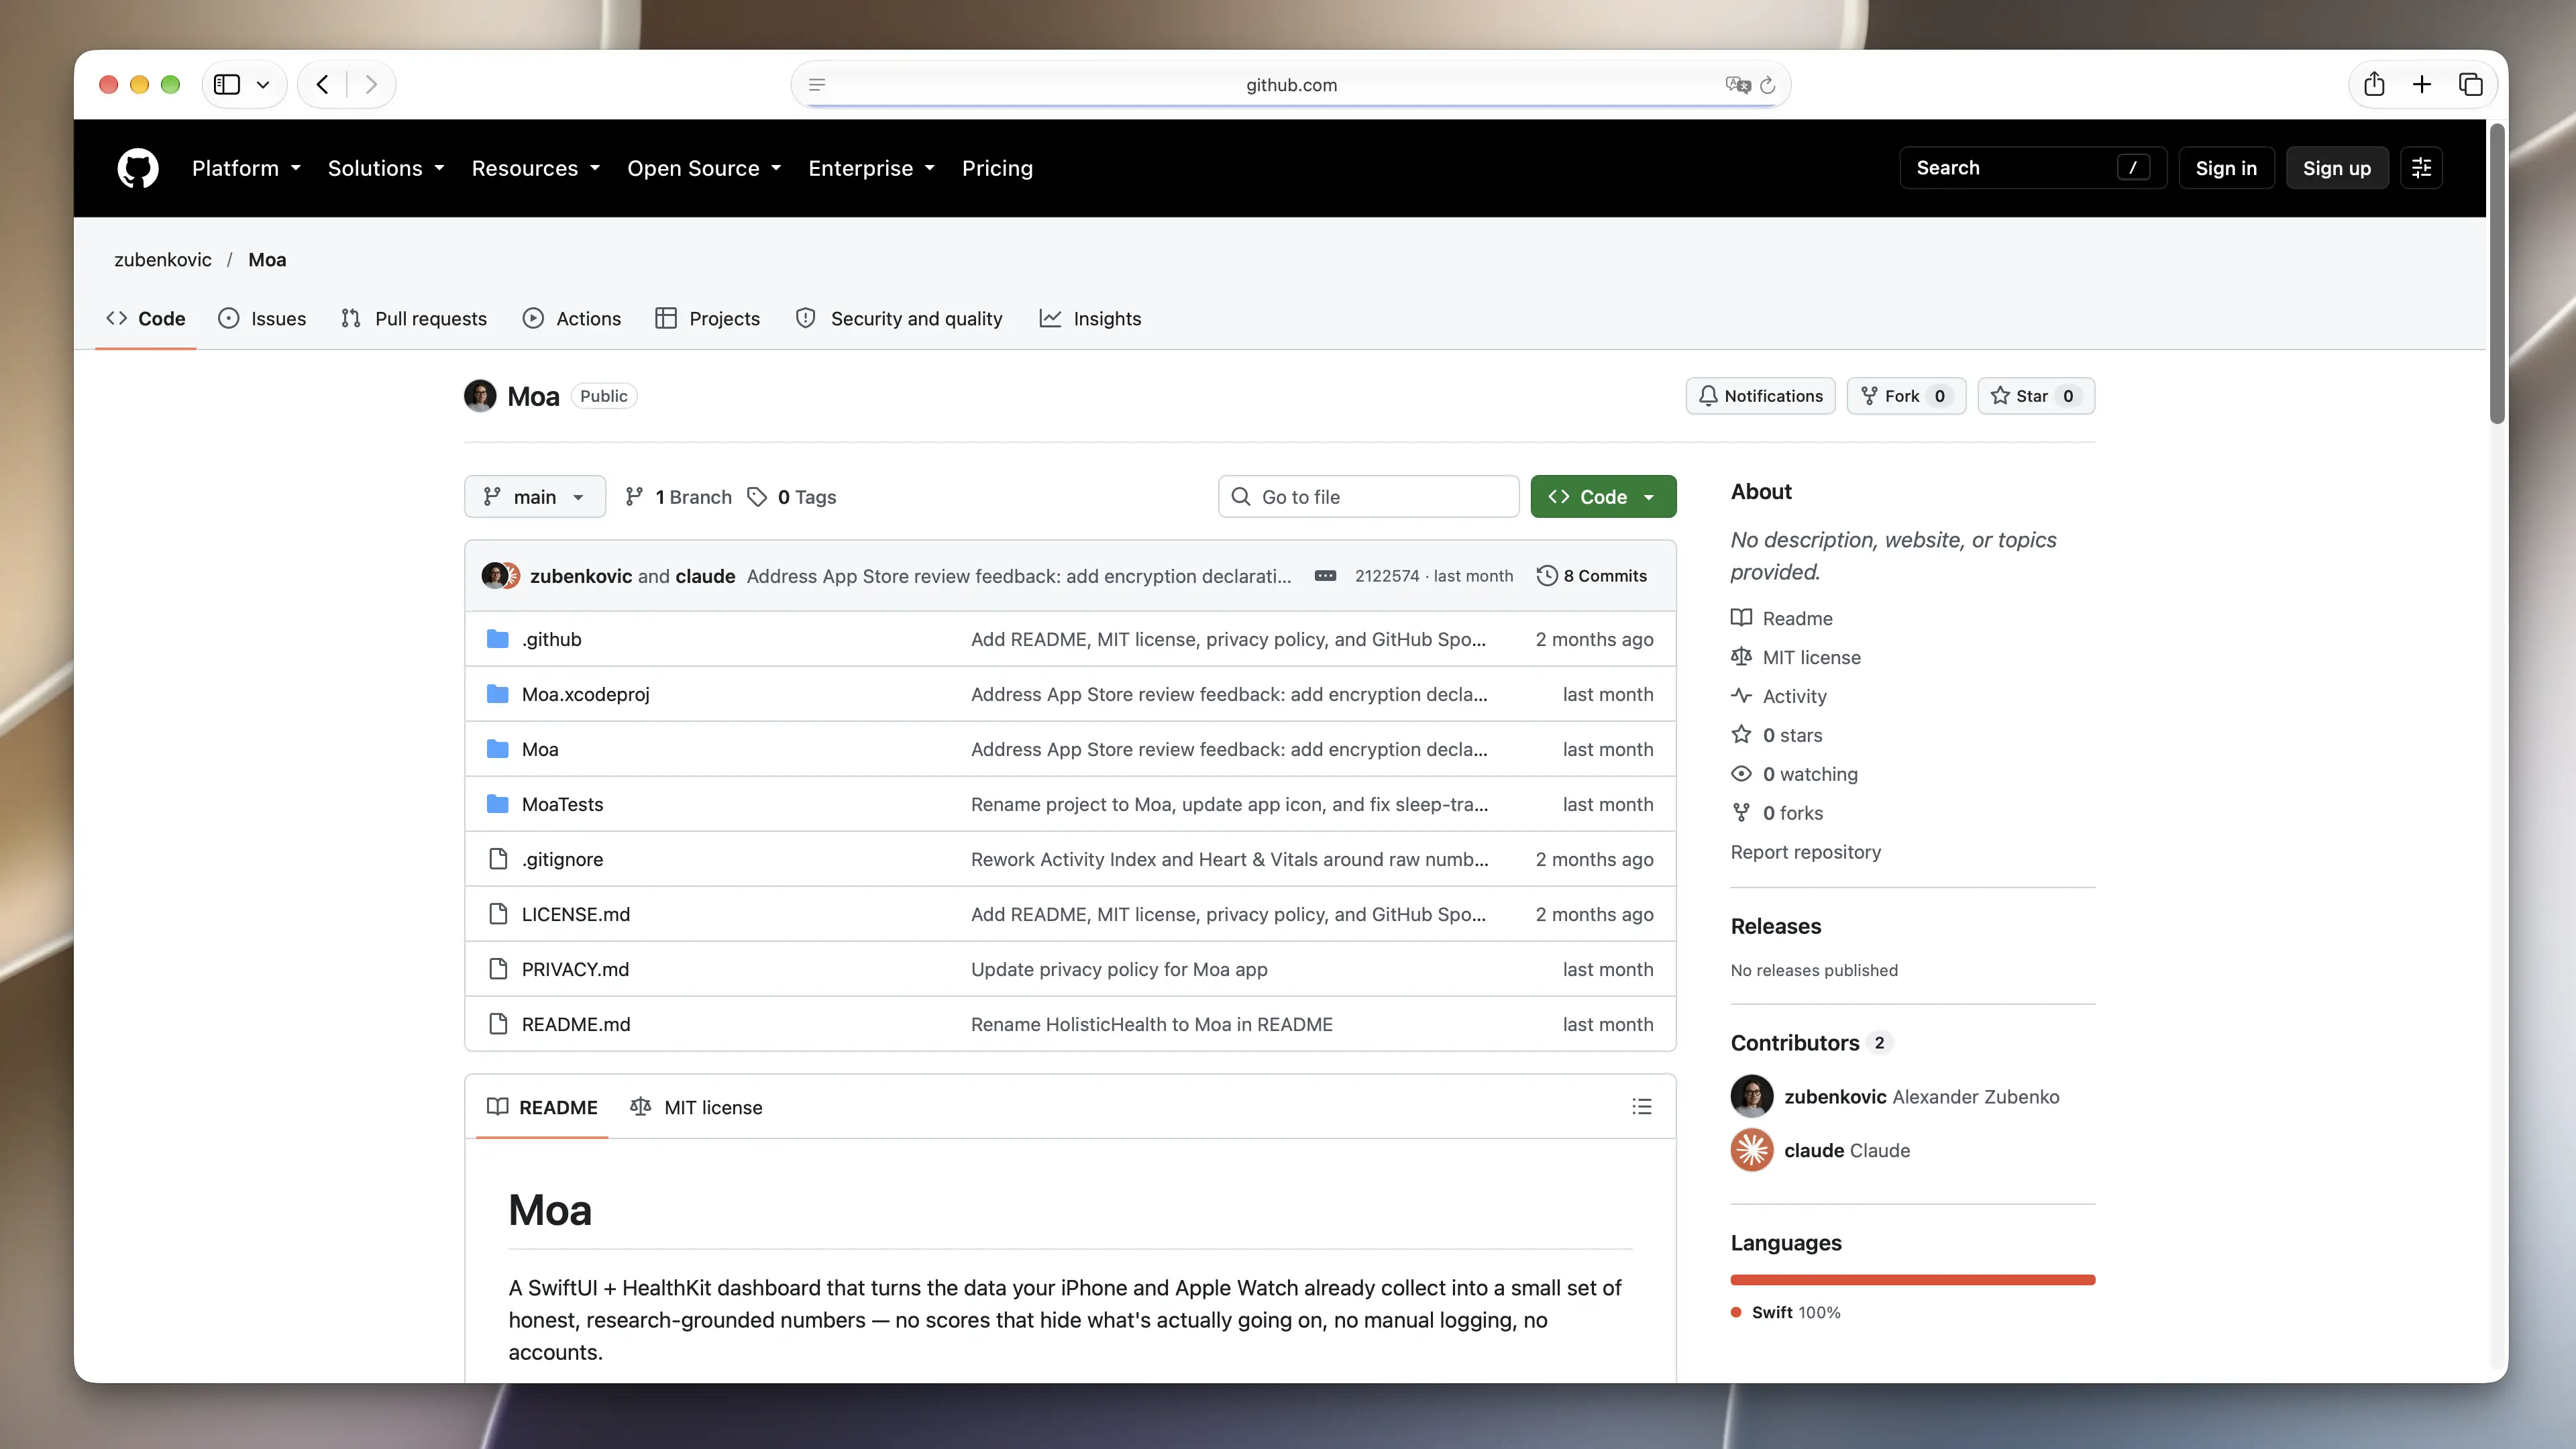Open README outline list icon
Image resolution: width=2576 pixels, height=1449 pixels.
(1641, 1106)
